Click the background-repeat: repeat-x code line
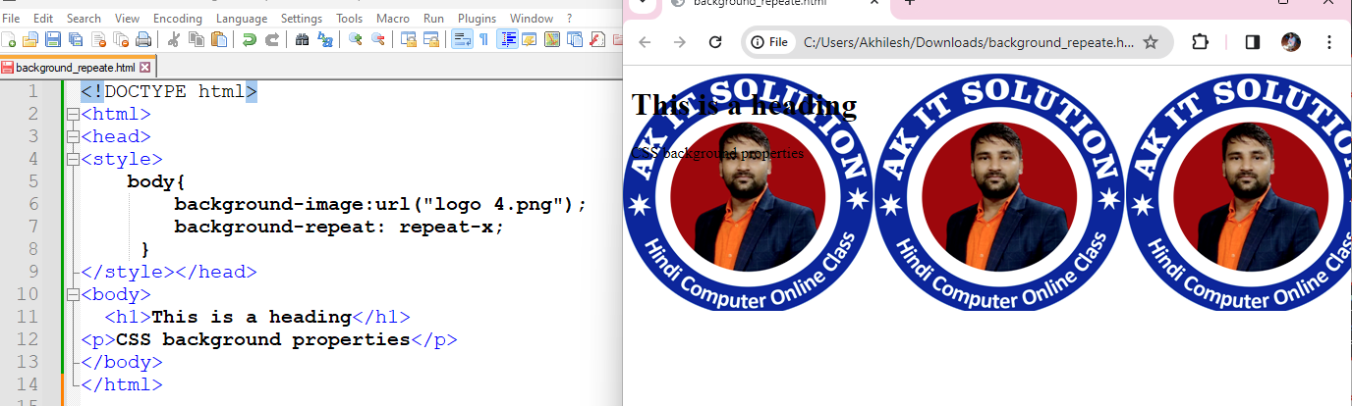1352x406 pixels. [x=339, y=227]
